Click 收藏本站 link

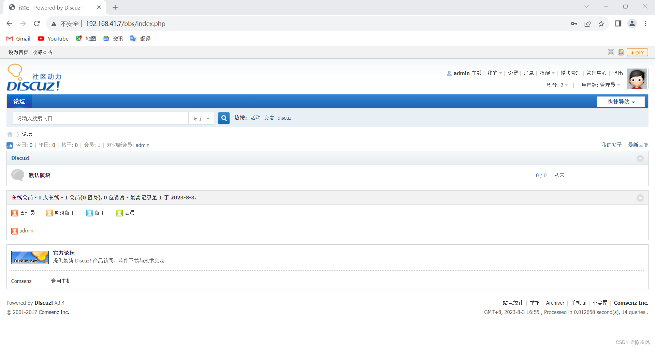(42, 52)
